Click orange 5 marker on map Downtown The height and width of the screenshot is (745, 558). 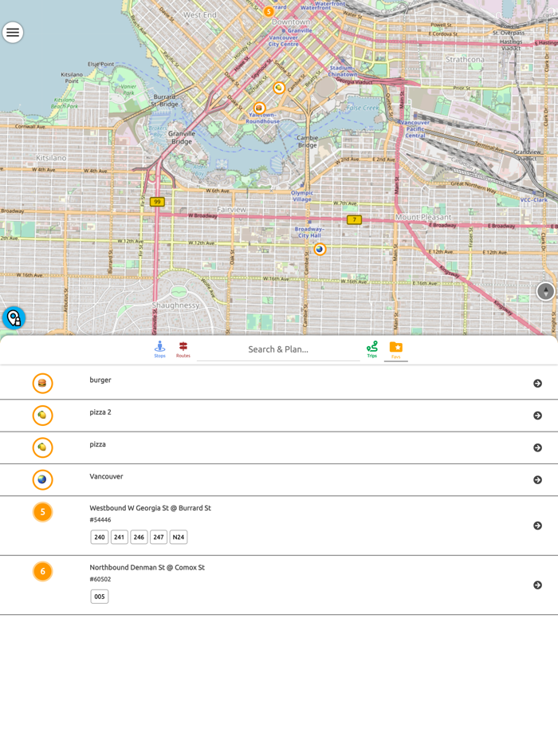click(269, 11)
